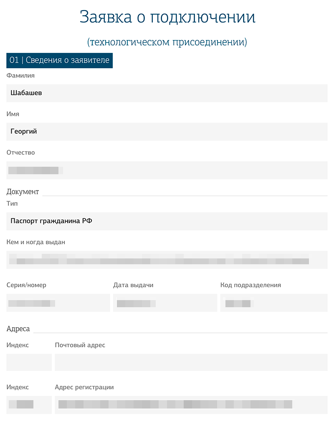This screenshot has width=334, height=436.
Task: Open the Тип field with Паспорт гражданина РФ
Action: point(167,221)
